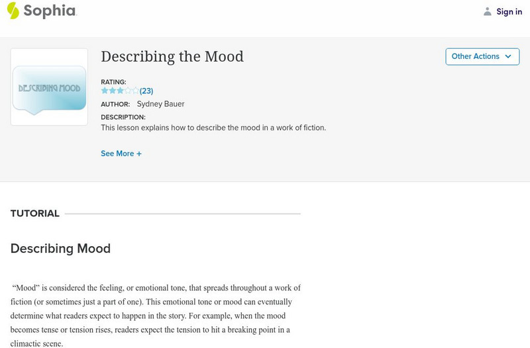530x348 pixels.
Task: Expand description with See More +
Action: coord(121,153)
